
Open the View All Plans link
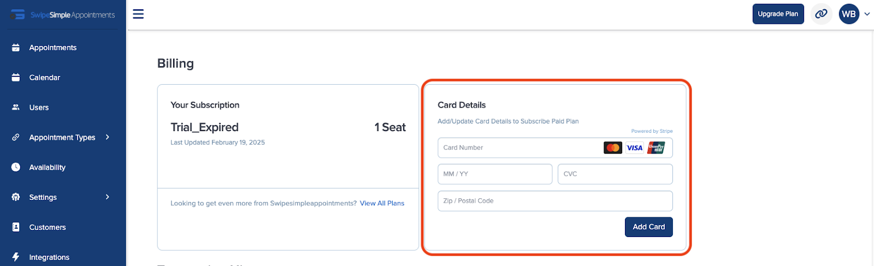point(382,203)
